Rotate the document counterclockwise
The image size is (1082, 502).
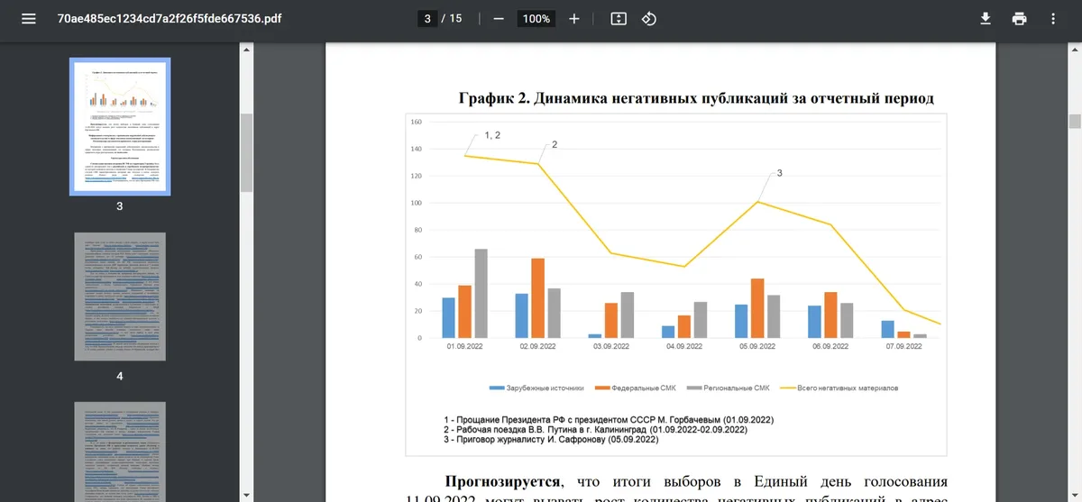click(x=648, y=19)
